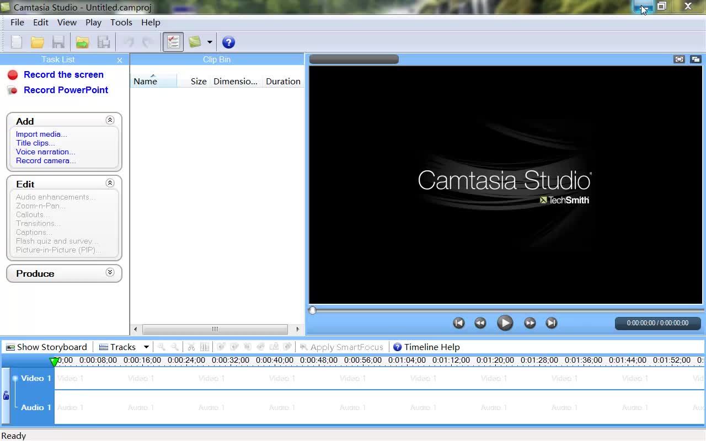This screenshot has height=441, width=706.
Task: Click Show Storyboard button
Action: coord(46,347)
